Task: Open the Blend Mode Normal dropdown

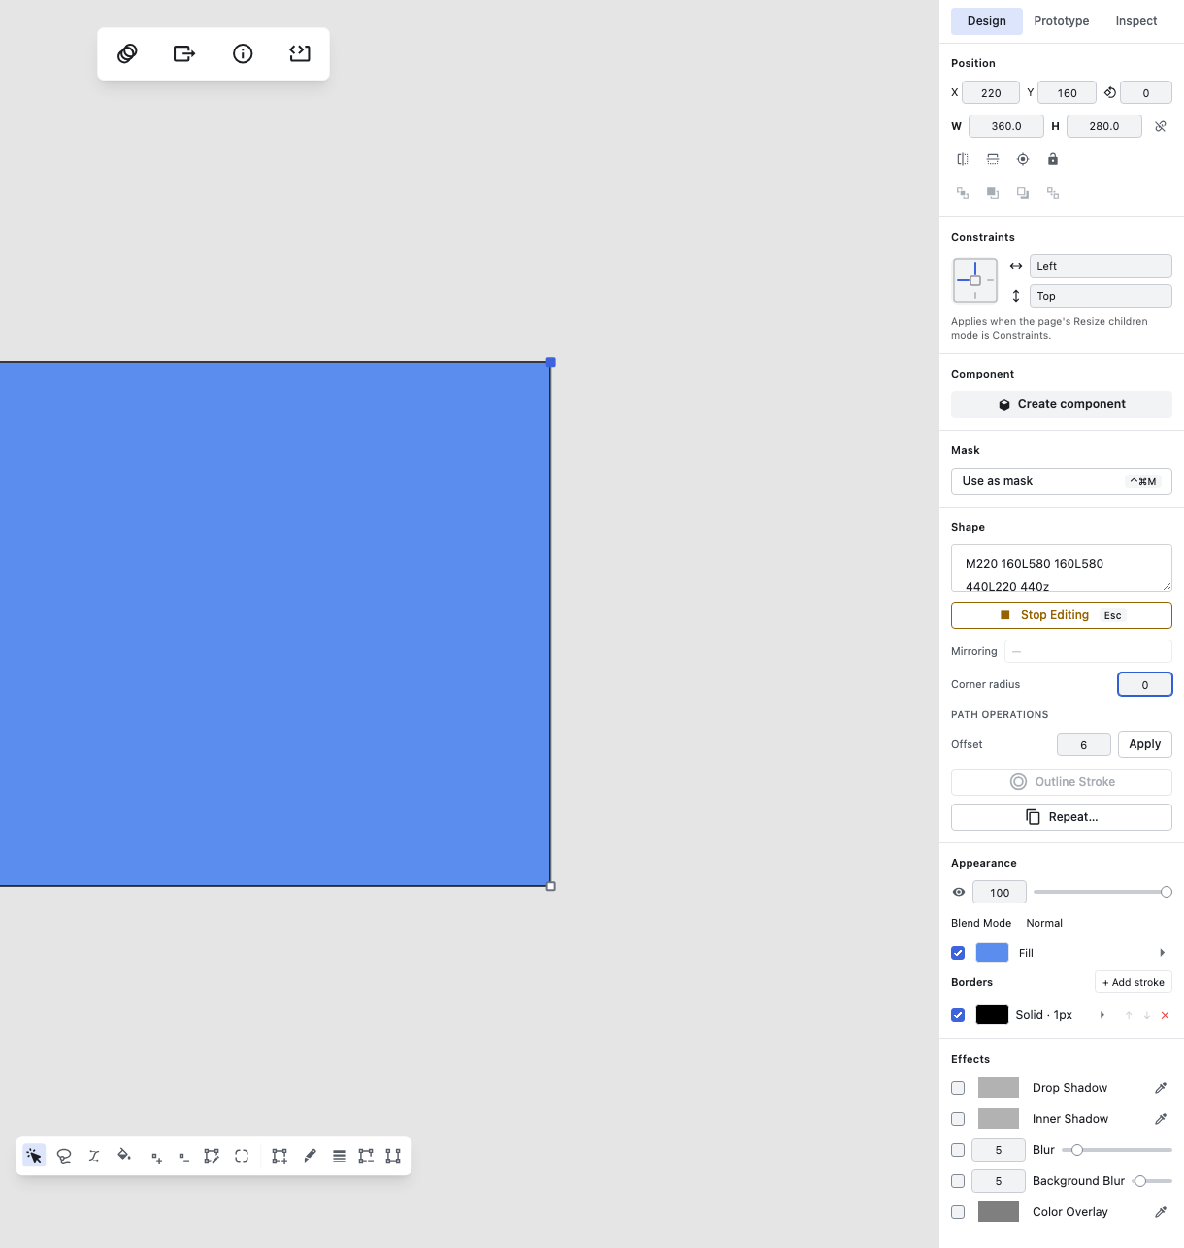Action: (x=1044, y=923)
